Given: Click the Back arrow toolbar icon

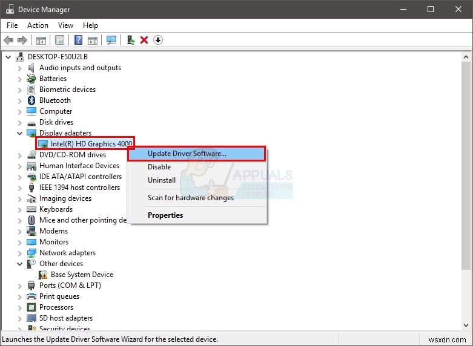Looking at the screenshot, I should tap(8, 40).
